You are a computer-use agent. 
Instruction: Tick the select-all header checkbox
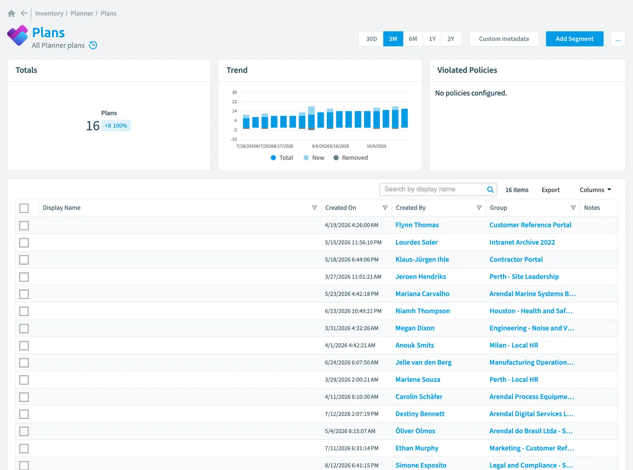24,208
